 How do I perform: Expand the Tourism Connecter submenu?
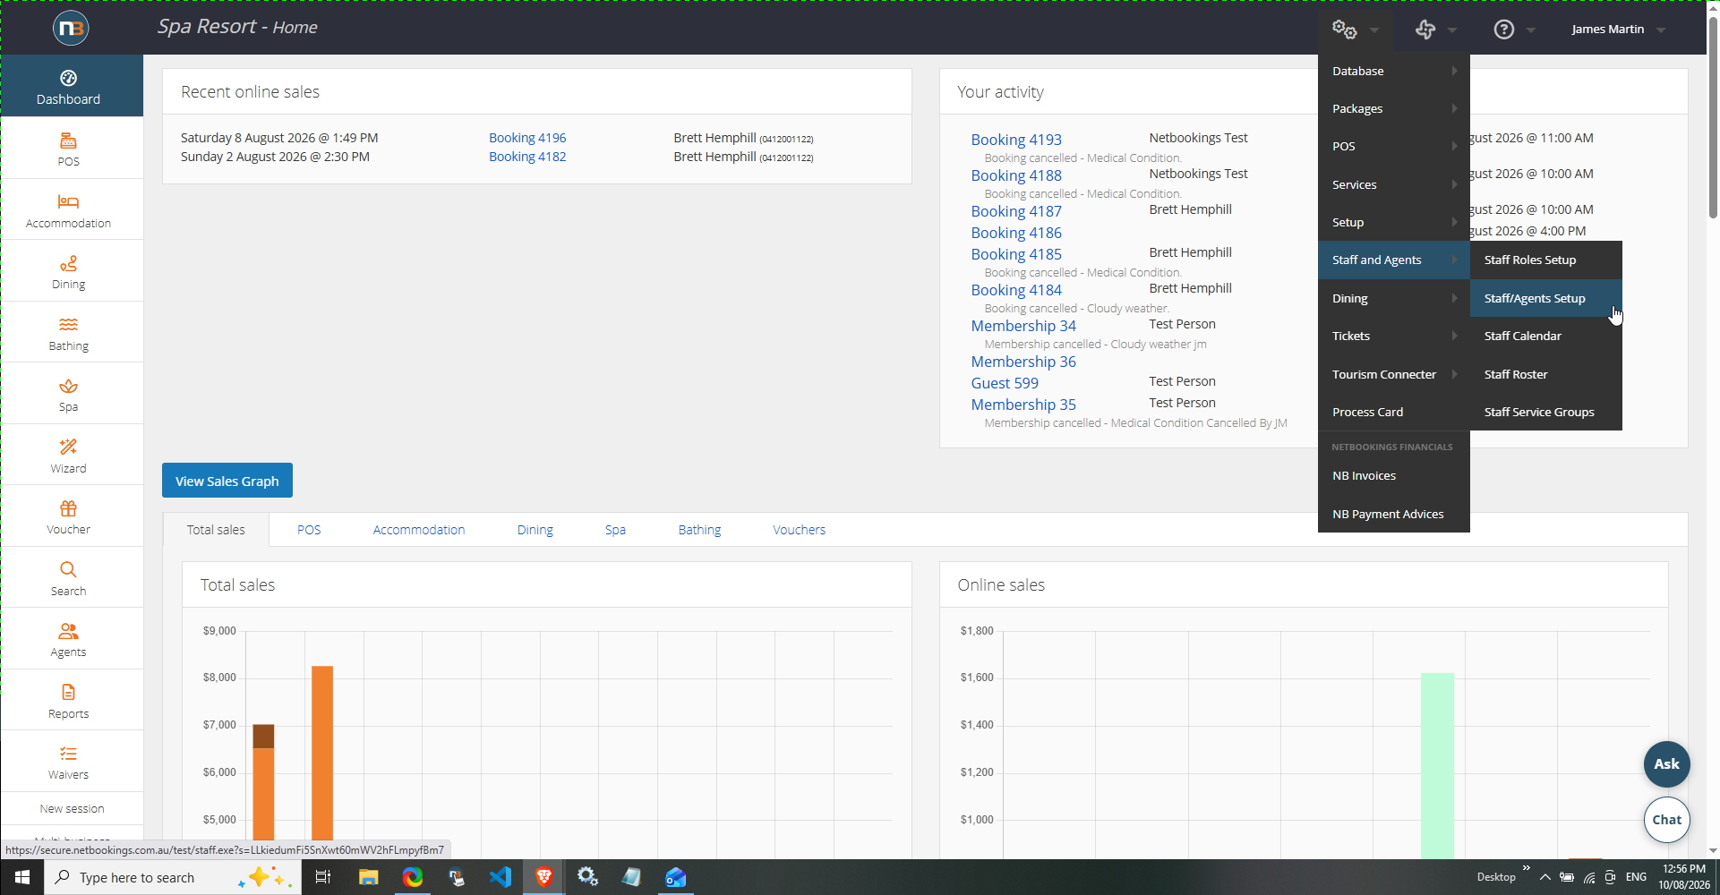coord(1394,374)
